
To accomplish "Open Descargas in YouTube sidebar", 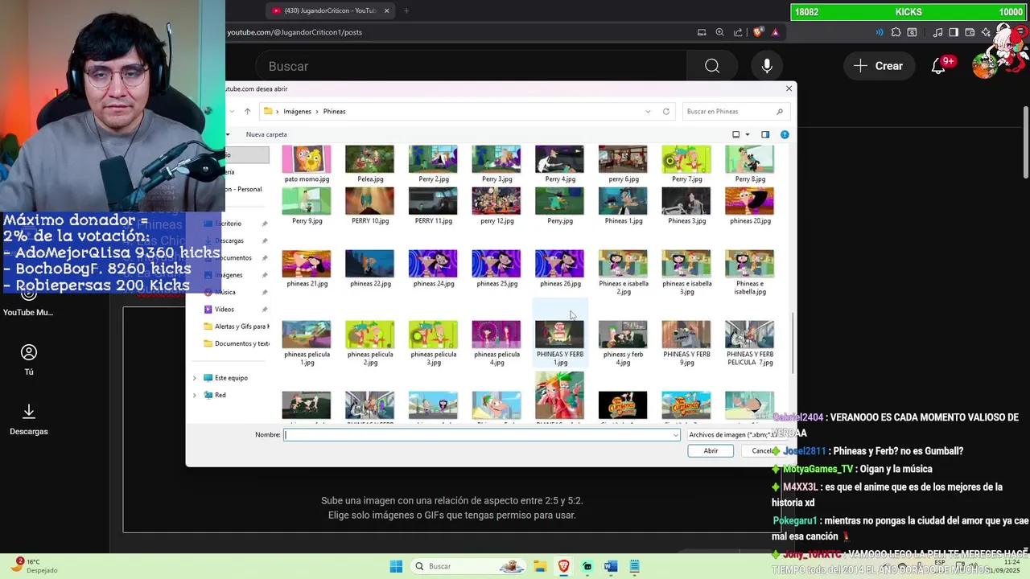I will (x=29, y=419).
